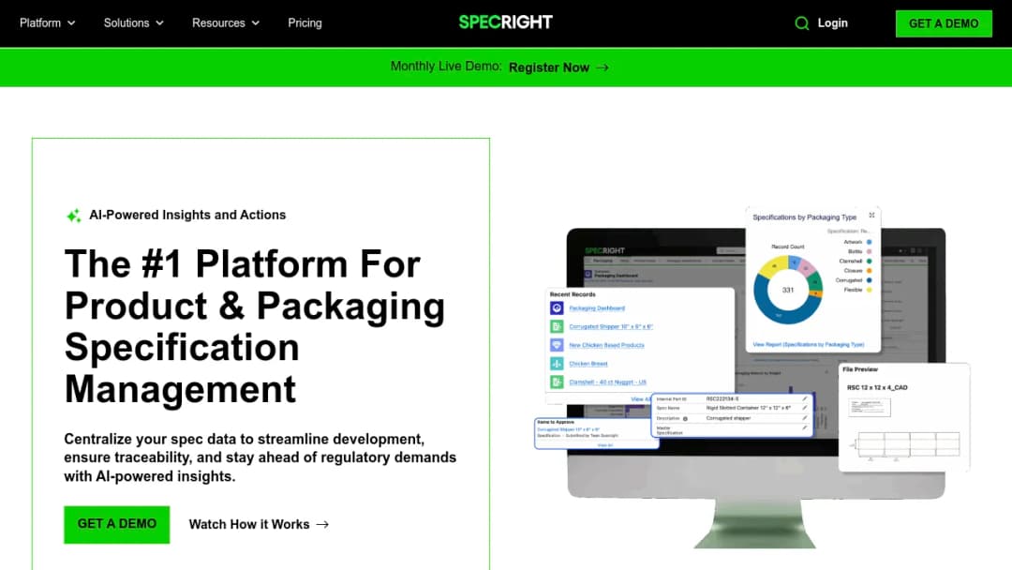Click Monthly Live Demo banner text
The image size is (1012, 570).
[x=446, y=67]
